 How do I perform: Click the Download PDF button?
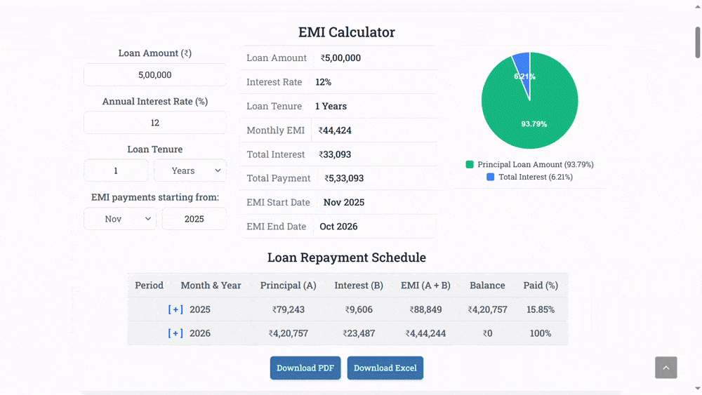point(305,368)
